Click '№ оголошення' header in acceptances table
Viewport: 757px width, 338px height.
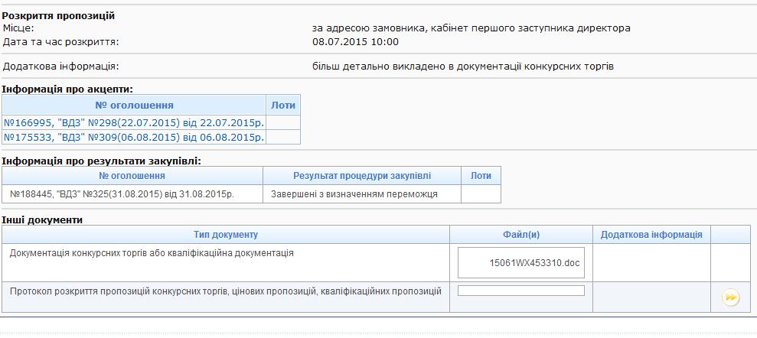click(134, 105)
